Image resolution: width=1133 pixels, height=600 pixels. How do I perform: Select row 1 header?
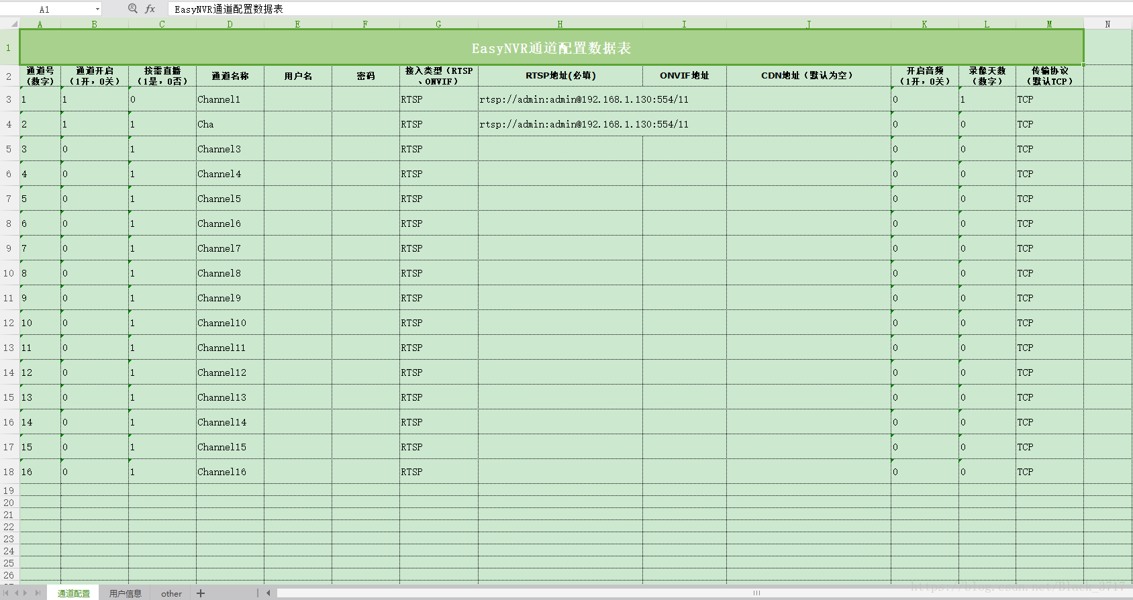[x=9, y=48]
